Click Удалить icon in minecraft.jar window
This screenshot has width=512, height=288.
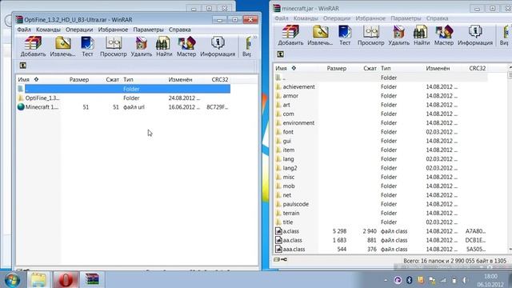click(x=398, y=35)
